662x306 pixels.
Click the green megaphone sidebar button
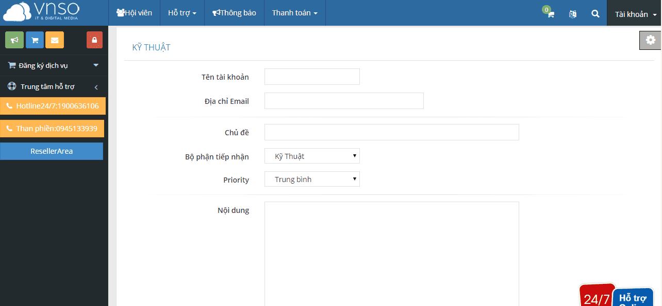pyautogui.click(x=14, y=40)
